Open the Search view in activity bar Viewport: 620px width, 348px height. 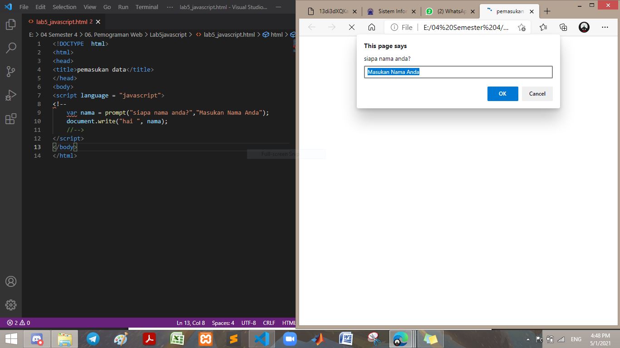10,48
